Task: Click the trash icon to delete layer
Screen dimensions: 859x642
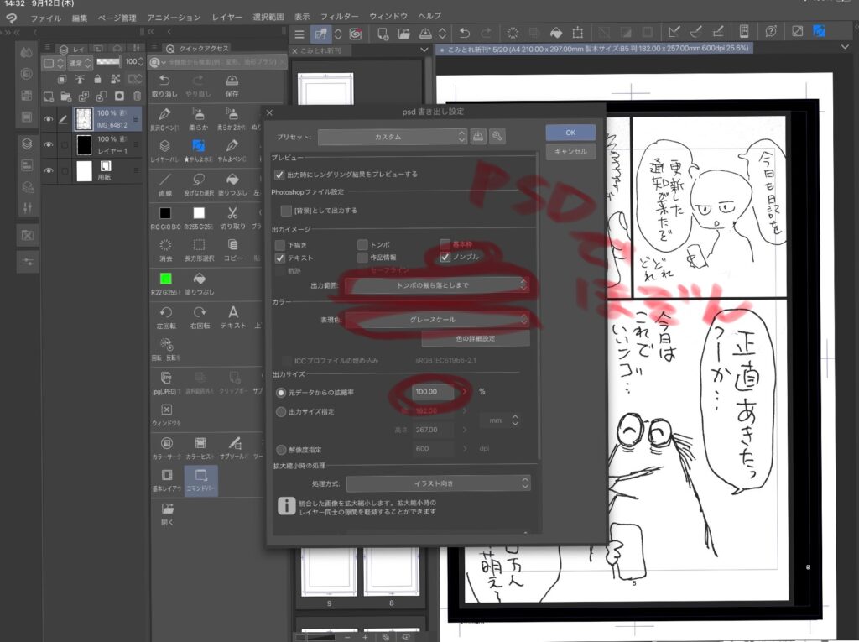Action: [x=137, y=96]
